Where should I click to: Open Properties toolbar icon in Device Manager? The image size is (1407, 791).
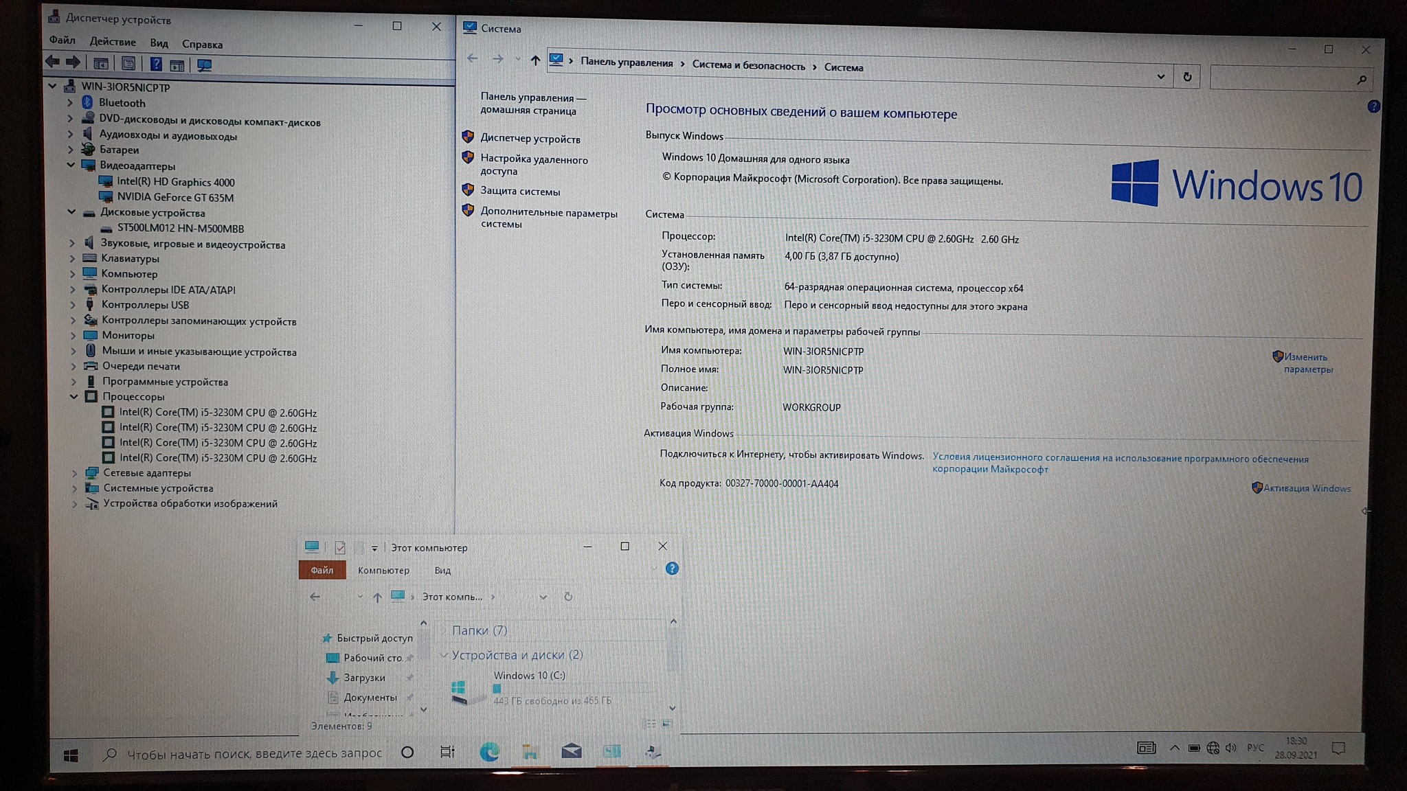pos(128,64)
